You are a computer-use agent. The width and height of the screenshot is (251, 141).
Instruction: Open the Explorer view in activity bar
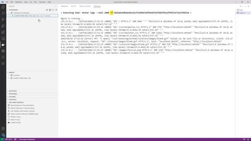(x=3, y=7)
